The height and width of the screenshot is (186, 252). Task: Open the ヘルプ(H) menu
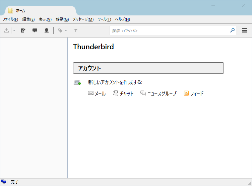[122, 19]
